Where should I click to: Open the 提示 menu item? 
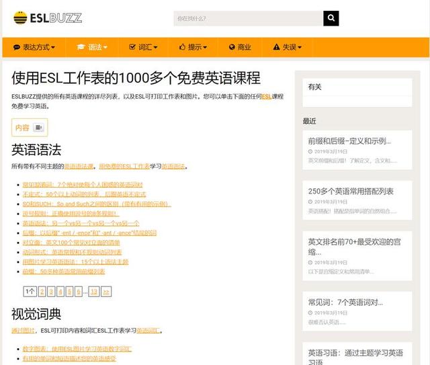pos(193,47)
